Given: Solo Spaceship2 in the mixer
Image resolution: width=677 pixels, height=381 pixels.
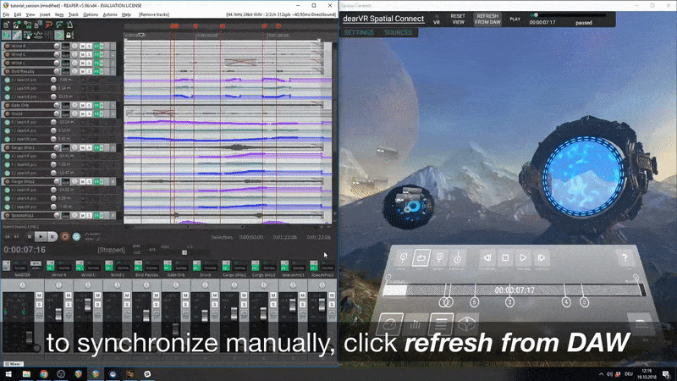Looking at the screenshot, I should pyautogui.click(x=332, y=305).
